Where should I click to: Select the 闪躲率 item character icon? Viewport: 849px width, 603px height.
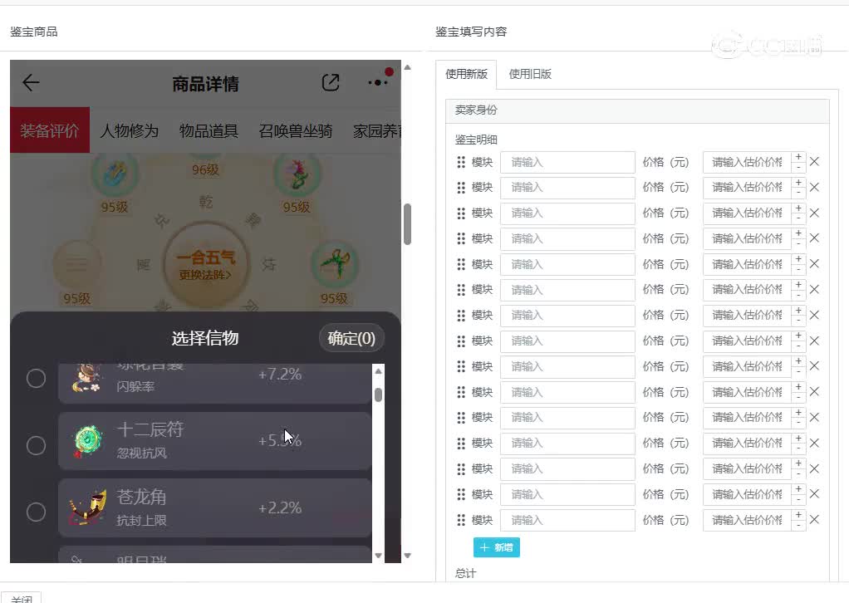(86, 378)
